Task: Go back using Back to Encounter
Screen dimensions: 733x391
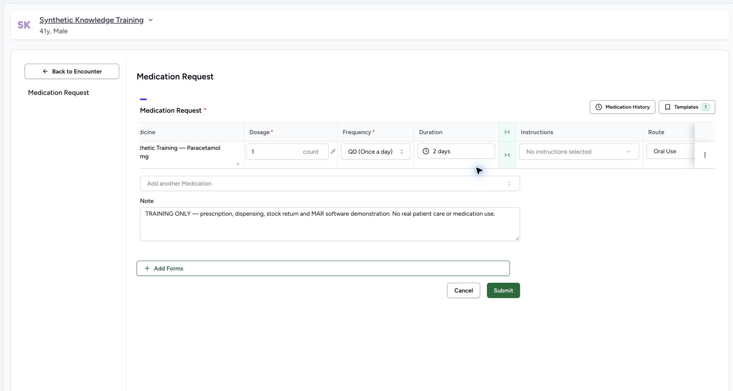Action: point(72,71)
